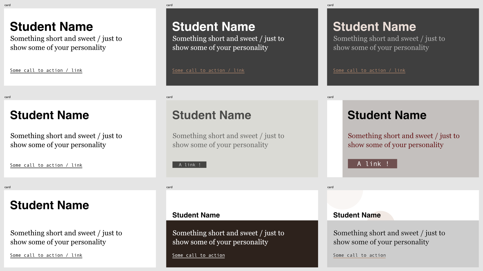Follow orange link on dark card with pinkish heading

click(x=369, y=71)
